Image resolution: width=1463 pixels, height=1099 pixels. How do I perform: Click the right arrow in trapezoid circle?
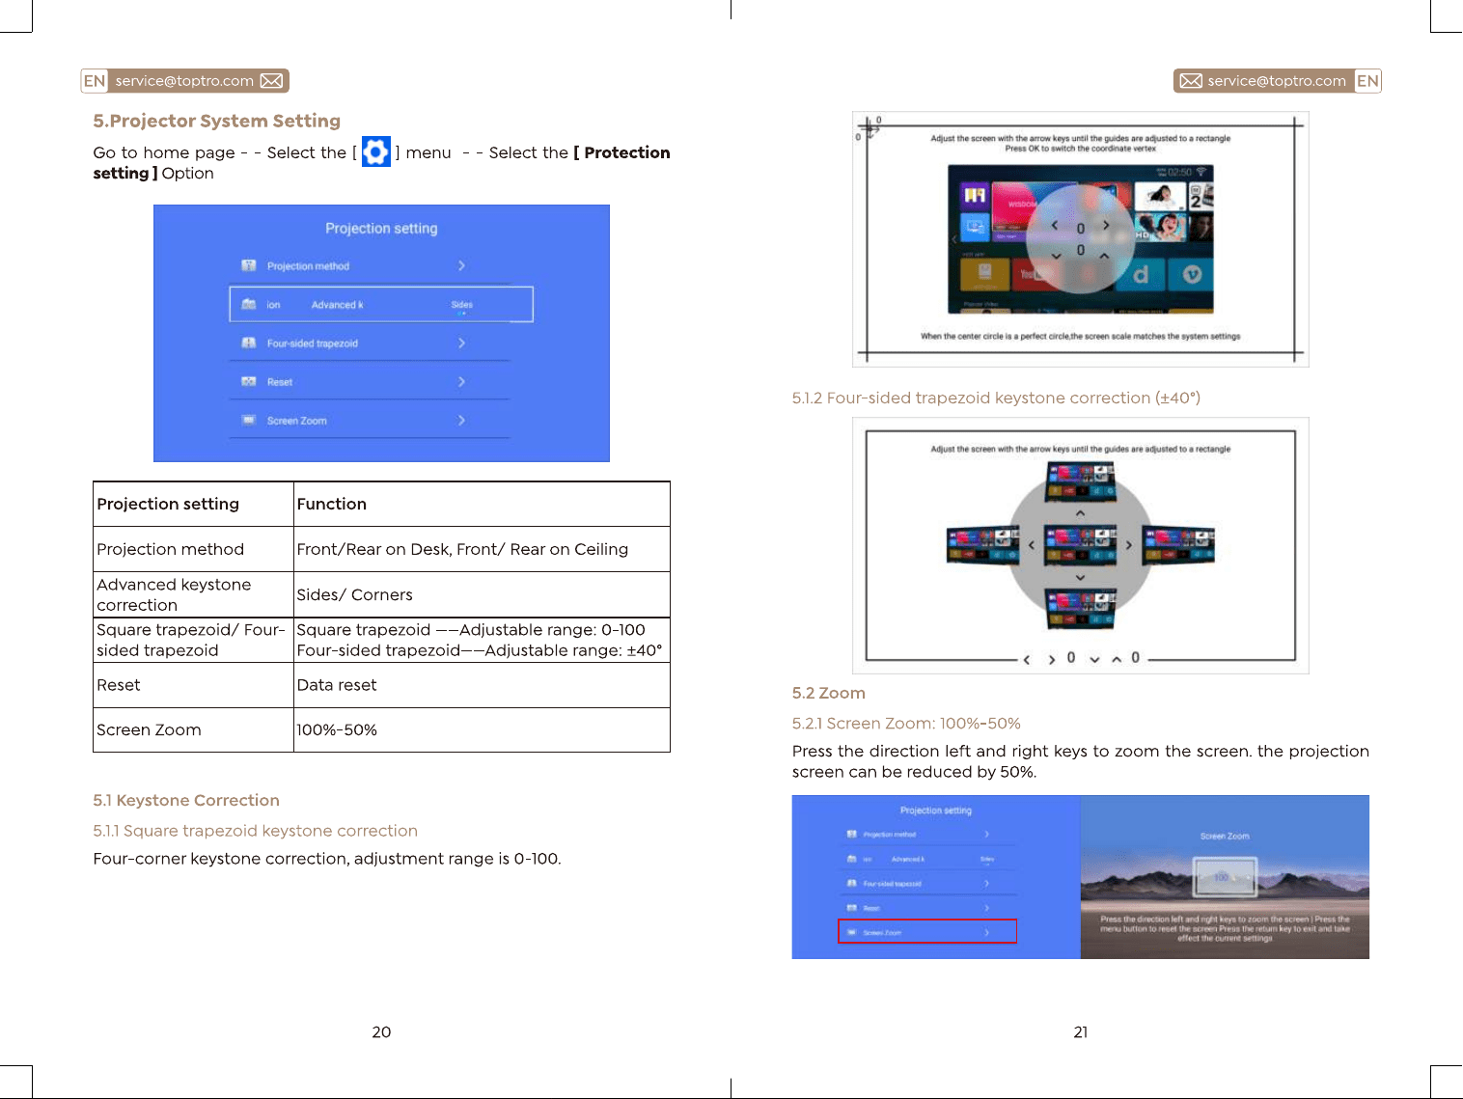click(x=1128, y=545)
